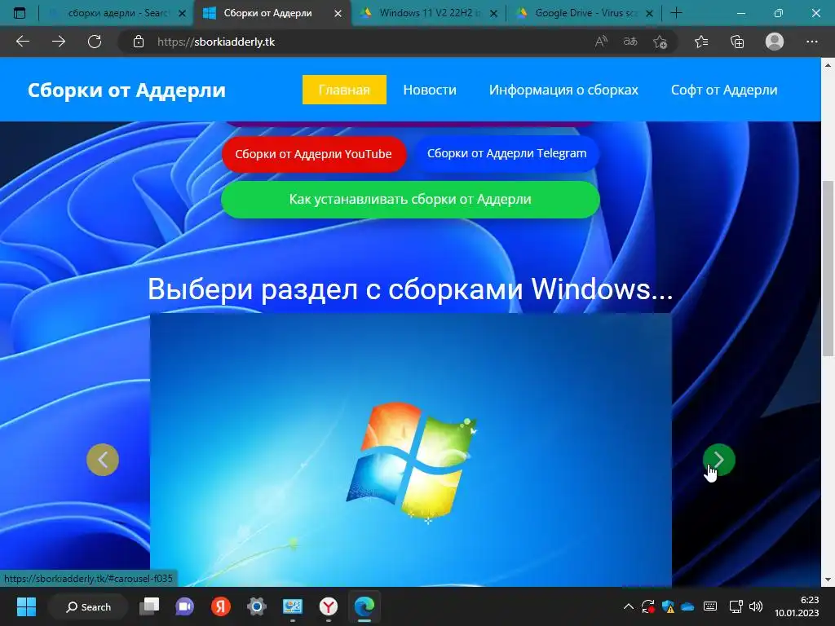Screen dimensions: 835x626
Task: Show previous carousel slide
Action: 103,460
